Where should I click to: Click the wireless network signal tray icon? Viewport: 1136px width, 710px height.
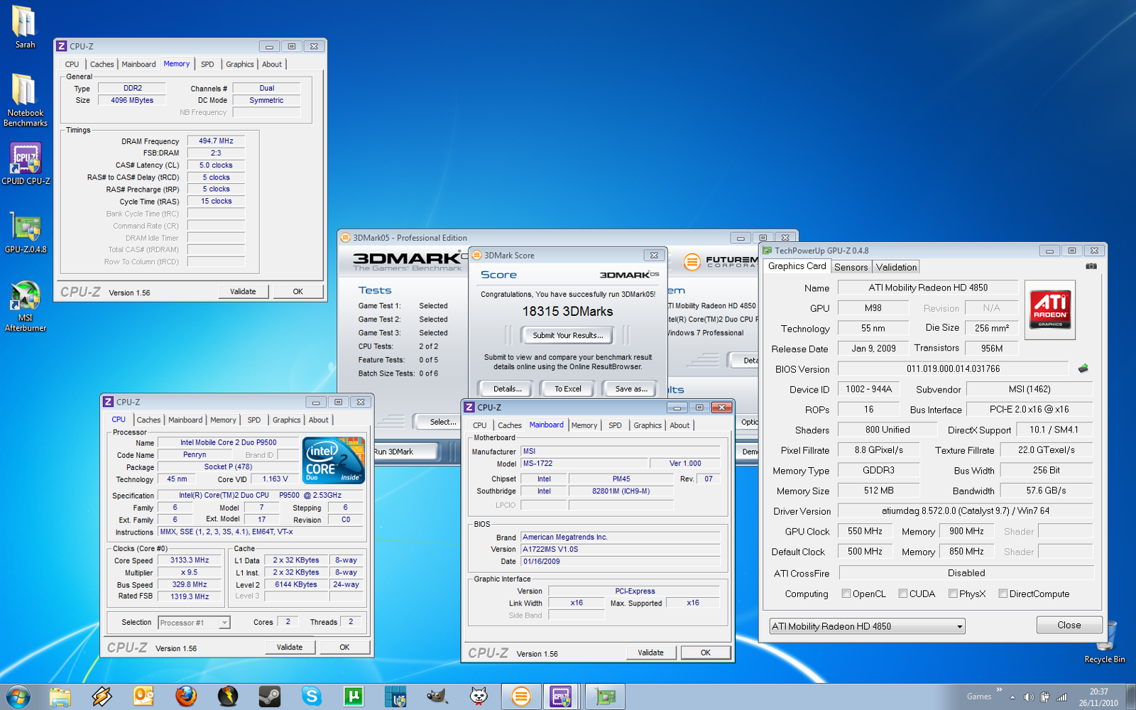point(1062,697)
